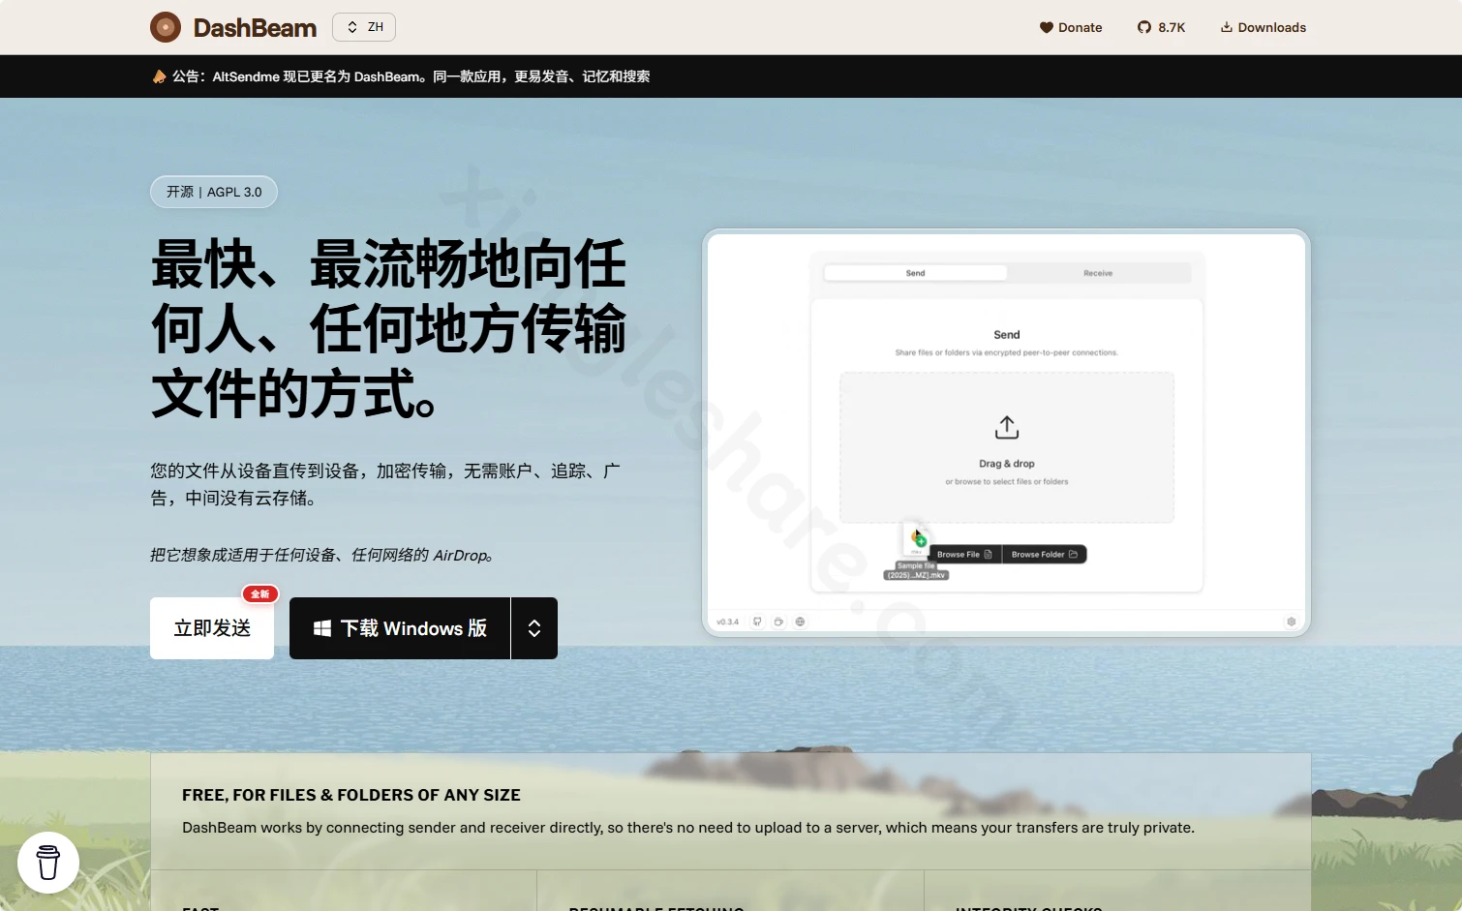Click Browse File in the preview
This screenshot has width=1462, height=911.
(x=964, y=555)
